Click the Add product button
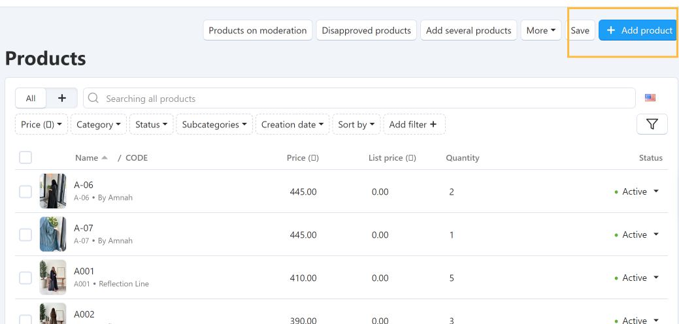 pos(638,30)
